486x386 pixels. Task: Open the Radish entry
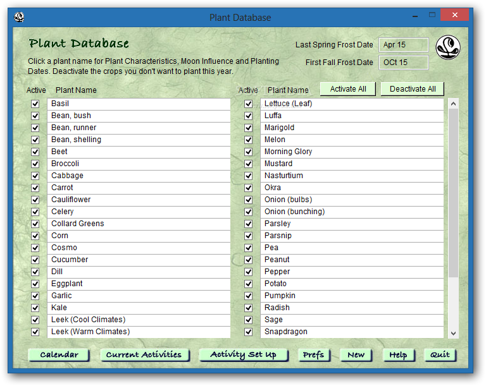point(352,308)
